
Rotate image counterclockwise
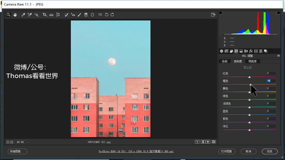pos(107,15)
